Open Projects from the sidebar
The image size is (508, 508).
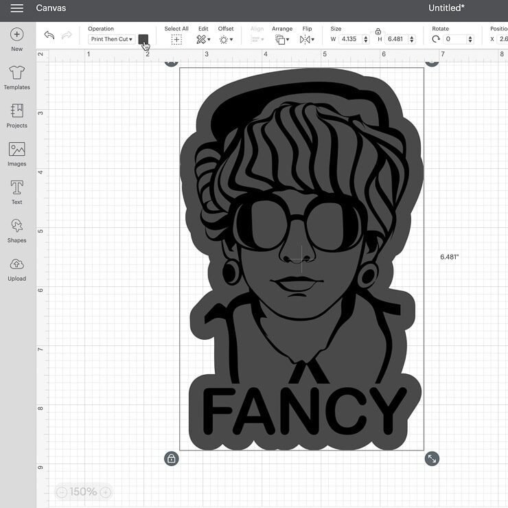click(x=17, y=112)
